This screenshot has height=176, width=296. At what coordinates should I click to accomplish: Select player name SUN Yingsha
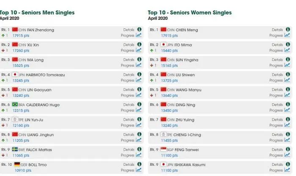coord(187,60)
